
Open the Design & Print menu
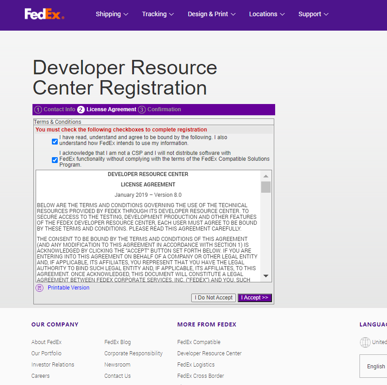tap(211, 14)
